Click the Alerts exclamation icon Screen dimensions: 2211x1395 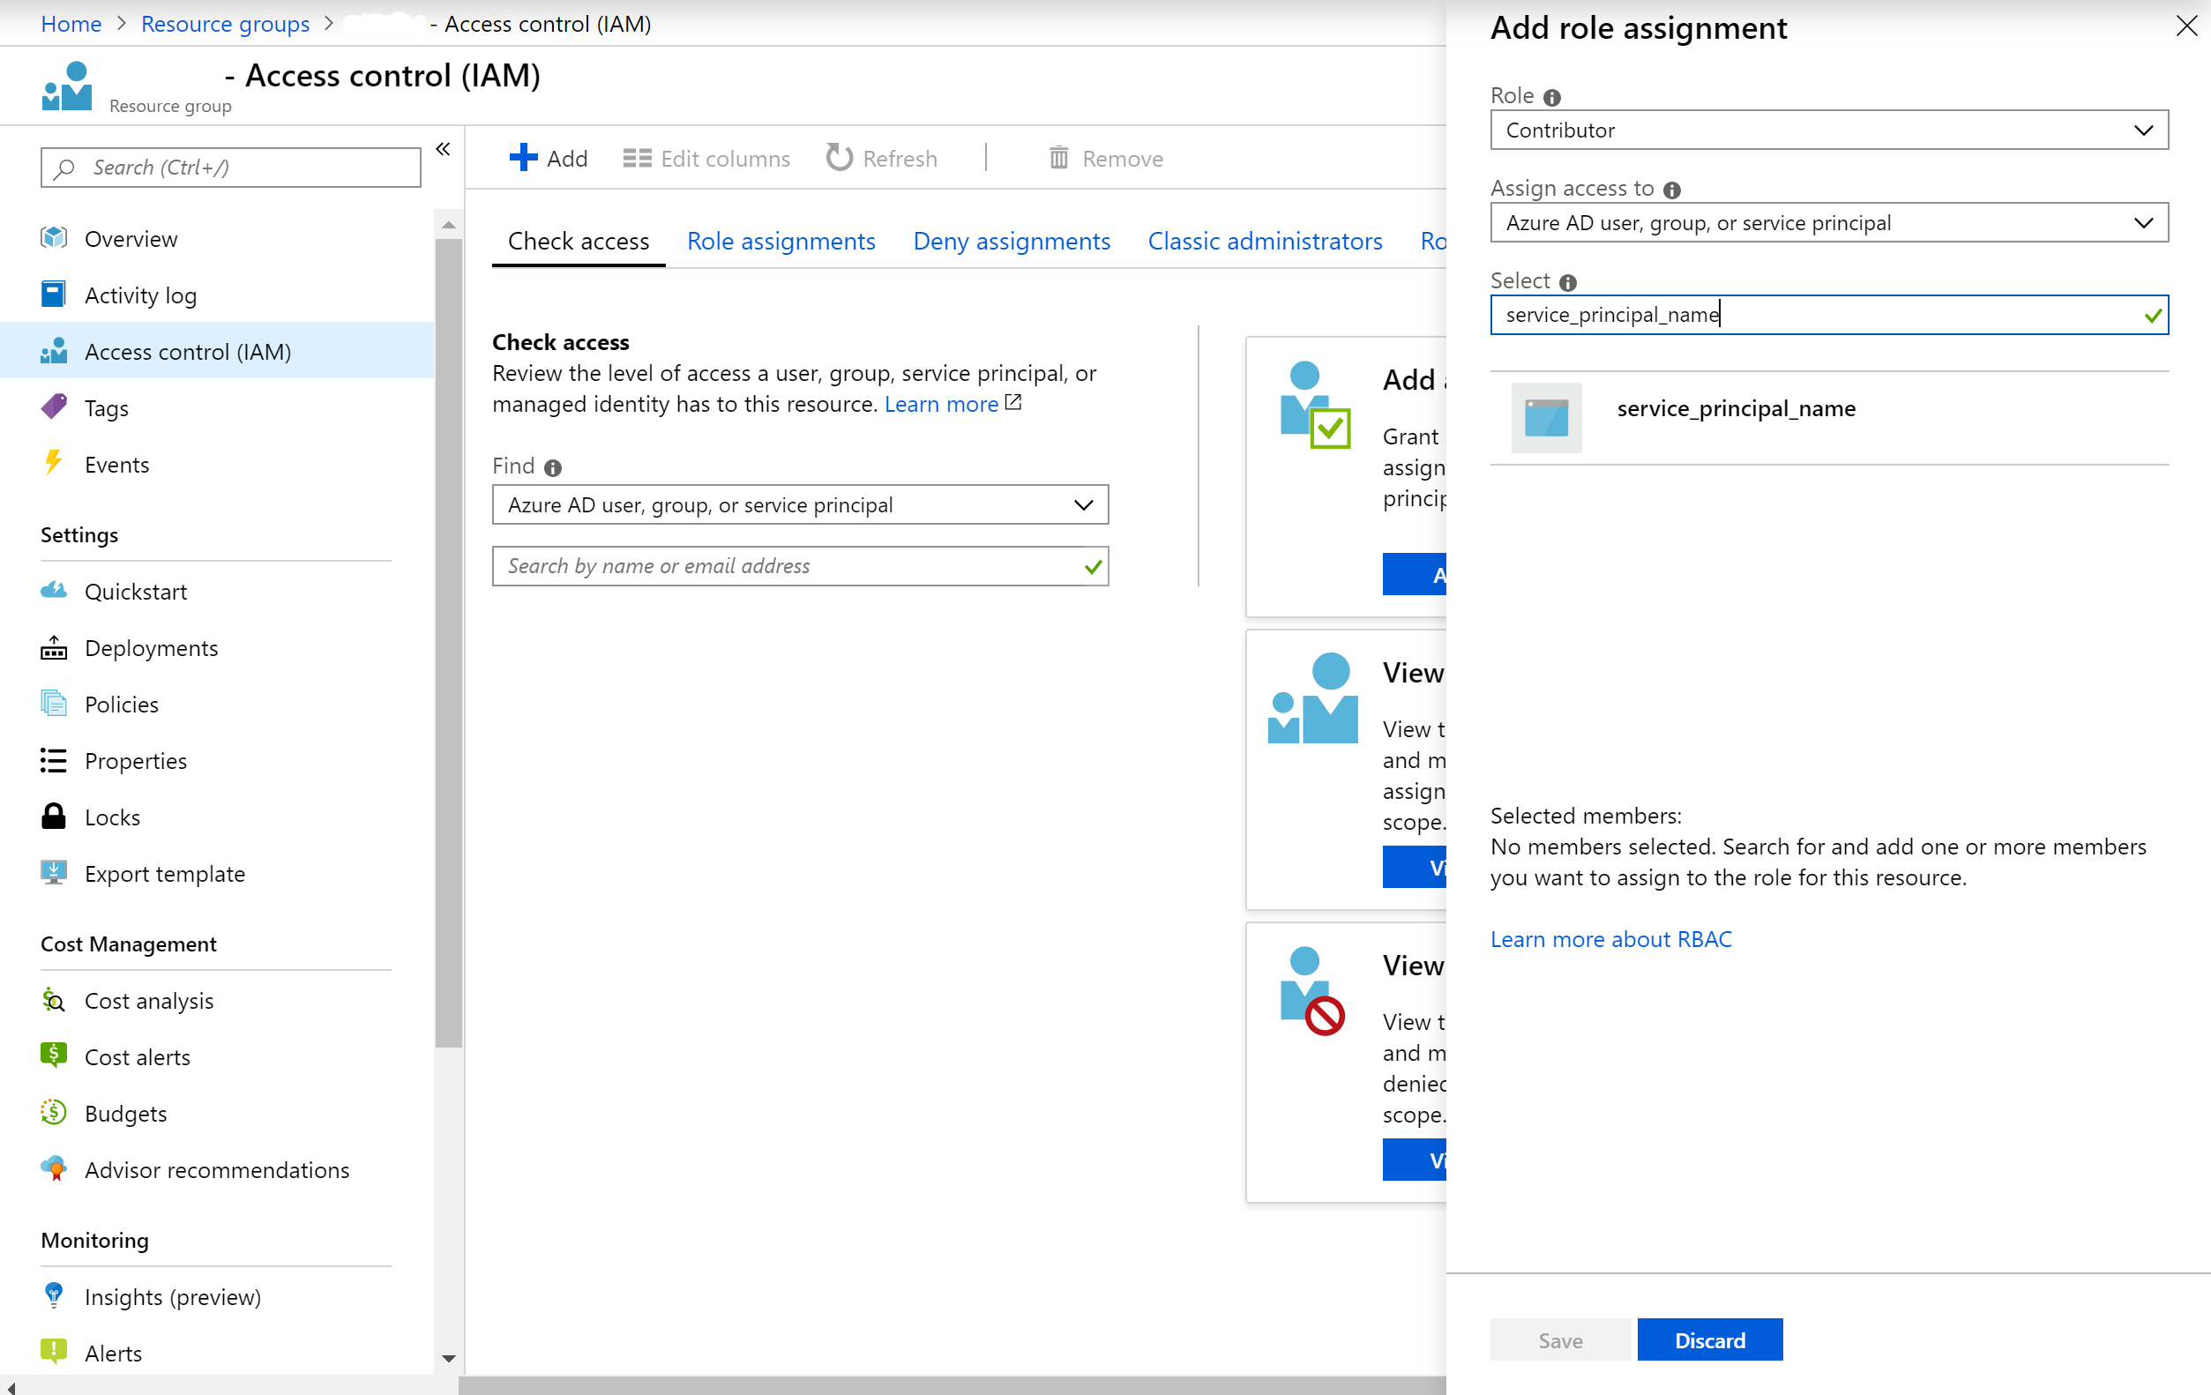point(53,1352)
